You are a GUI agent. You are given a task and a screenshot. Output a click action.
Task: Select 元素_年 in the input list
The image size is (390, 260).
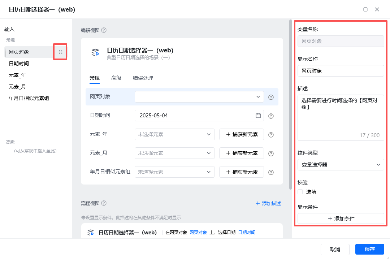click(17, 75)
